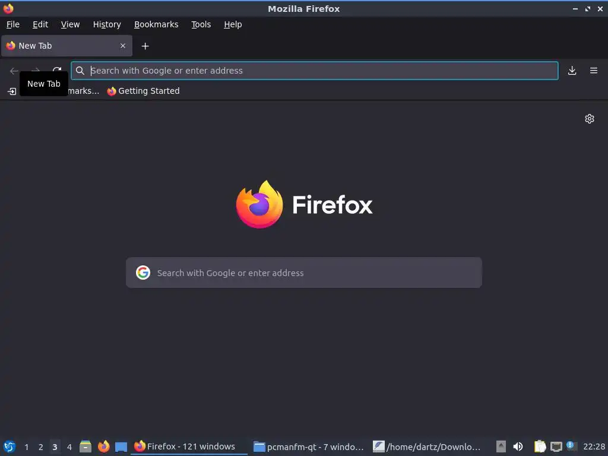Click the Firefox logo on page
Image resolution: width=608 pixels, height=456 pixels.
click(304, 204)
